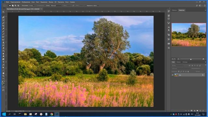Open the Edit Toolbar three-dots icon
Screen dimensions: 208x117
pos(3,79)
